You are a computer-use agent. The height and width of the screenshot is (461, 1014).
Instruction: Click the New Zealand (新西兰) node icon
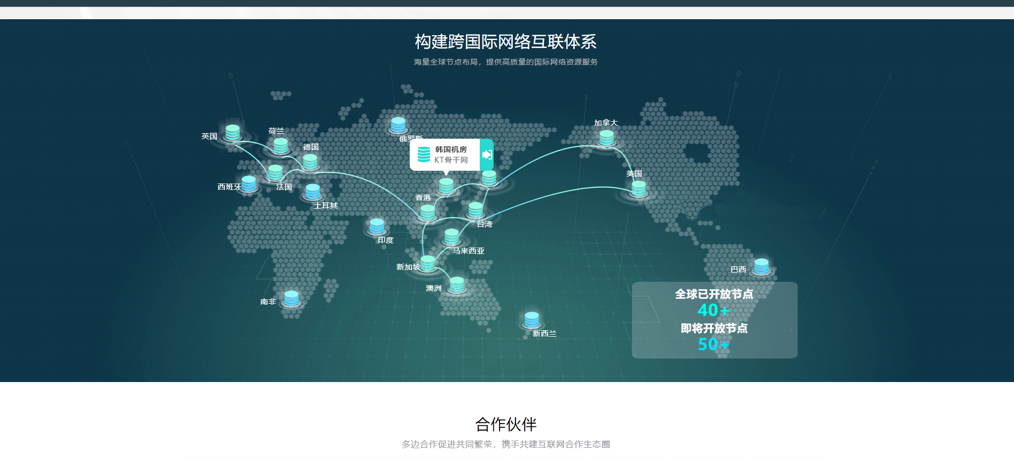point(532,319)
